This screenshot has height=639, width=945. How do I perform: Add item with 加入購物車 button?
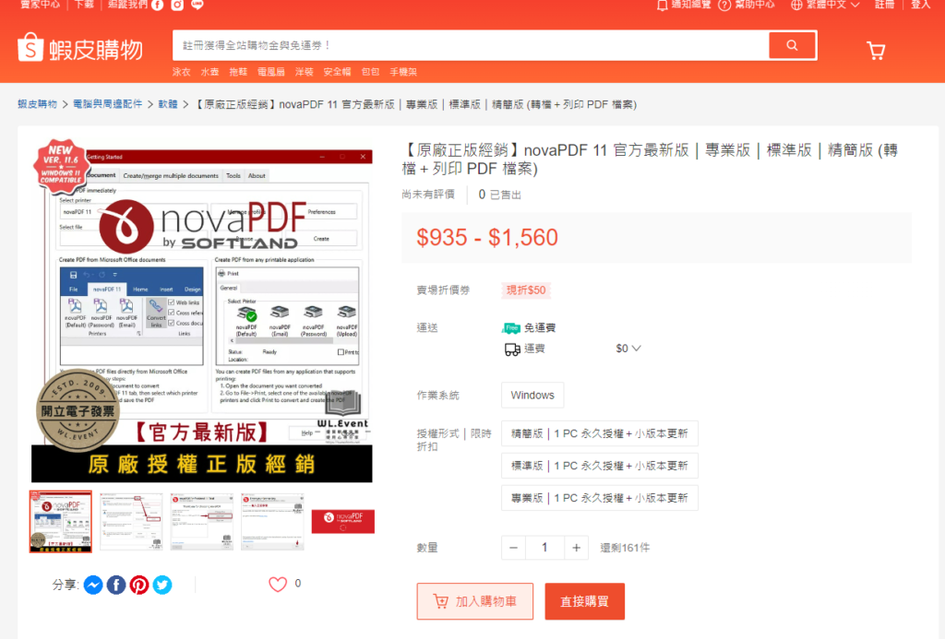point(475,601)
